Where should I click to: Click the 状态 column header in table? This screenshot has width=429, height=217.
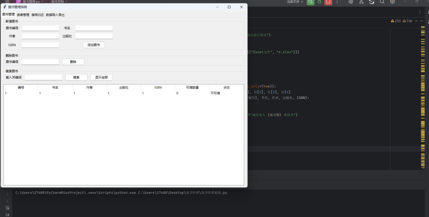(x=226, y=88)
